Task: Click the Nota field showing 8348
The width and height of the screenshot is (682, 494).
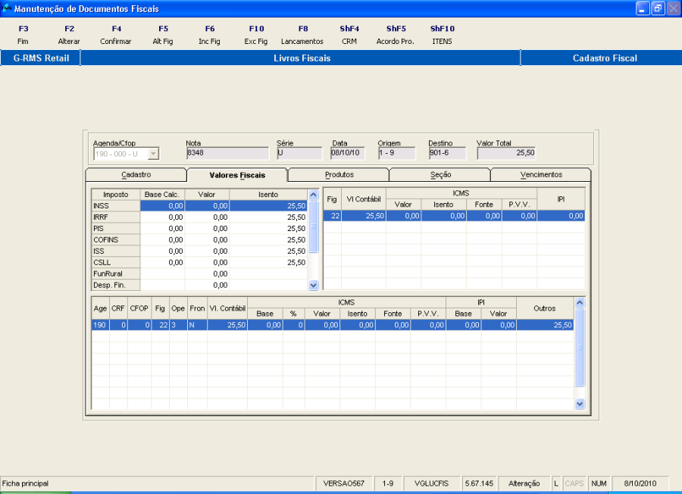Action: [x=227, y=153]
